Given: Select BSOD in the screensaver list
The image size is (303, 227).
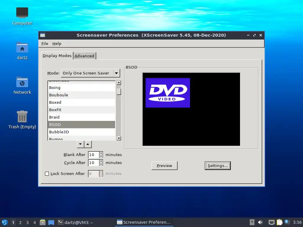Looking at the screenshot, I should 81,124.
